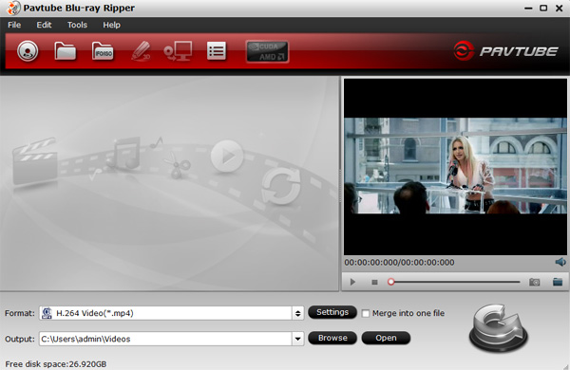This screenshot has height=370, width=570.
Task: Start playback with the play button
Action: click(352, 282)
